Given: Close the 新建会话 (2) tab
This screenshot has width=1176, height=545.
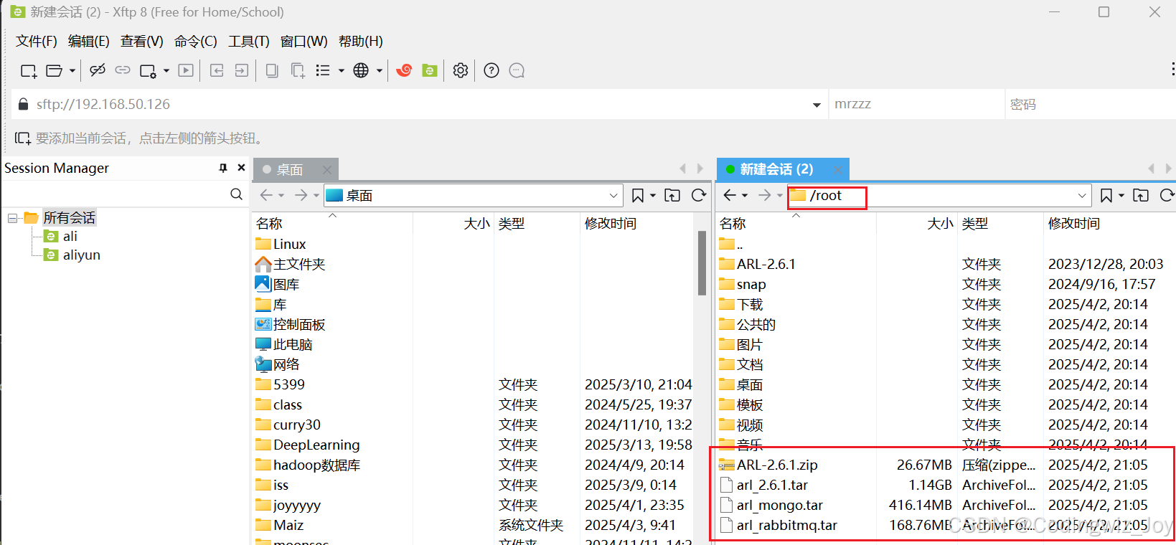Looking at the screenshot, I should click(837, 170).
